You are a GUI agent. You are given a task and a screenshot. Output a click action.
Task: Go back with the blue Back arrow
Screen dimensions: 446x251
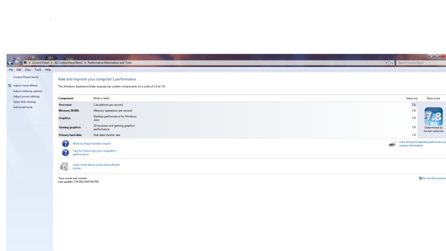point(10,63)
